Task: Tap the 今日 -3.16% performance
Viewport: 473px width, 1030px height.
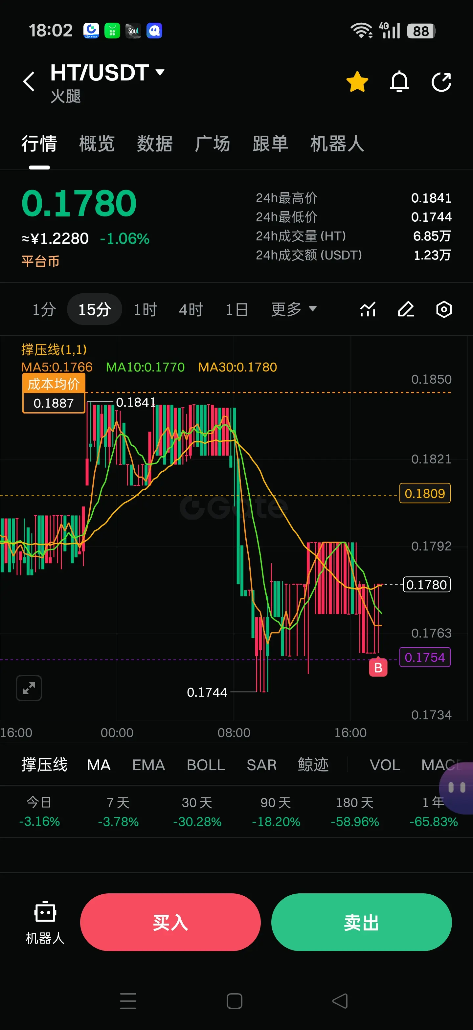Action: pos(39,812)
